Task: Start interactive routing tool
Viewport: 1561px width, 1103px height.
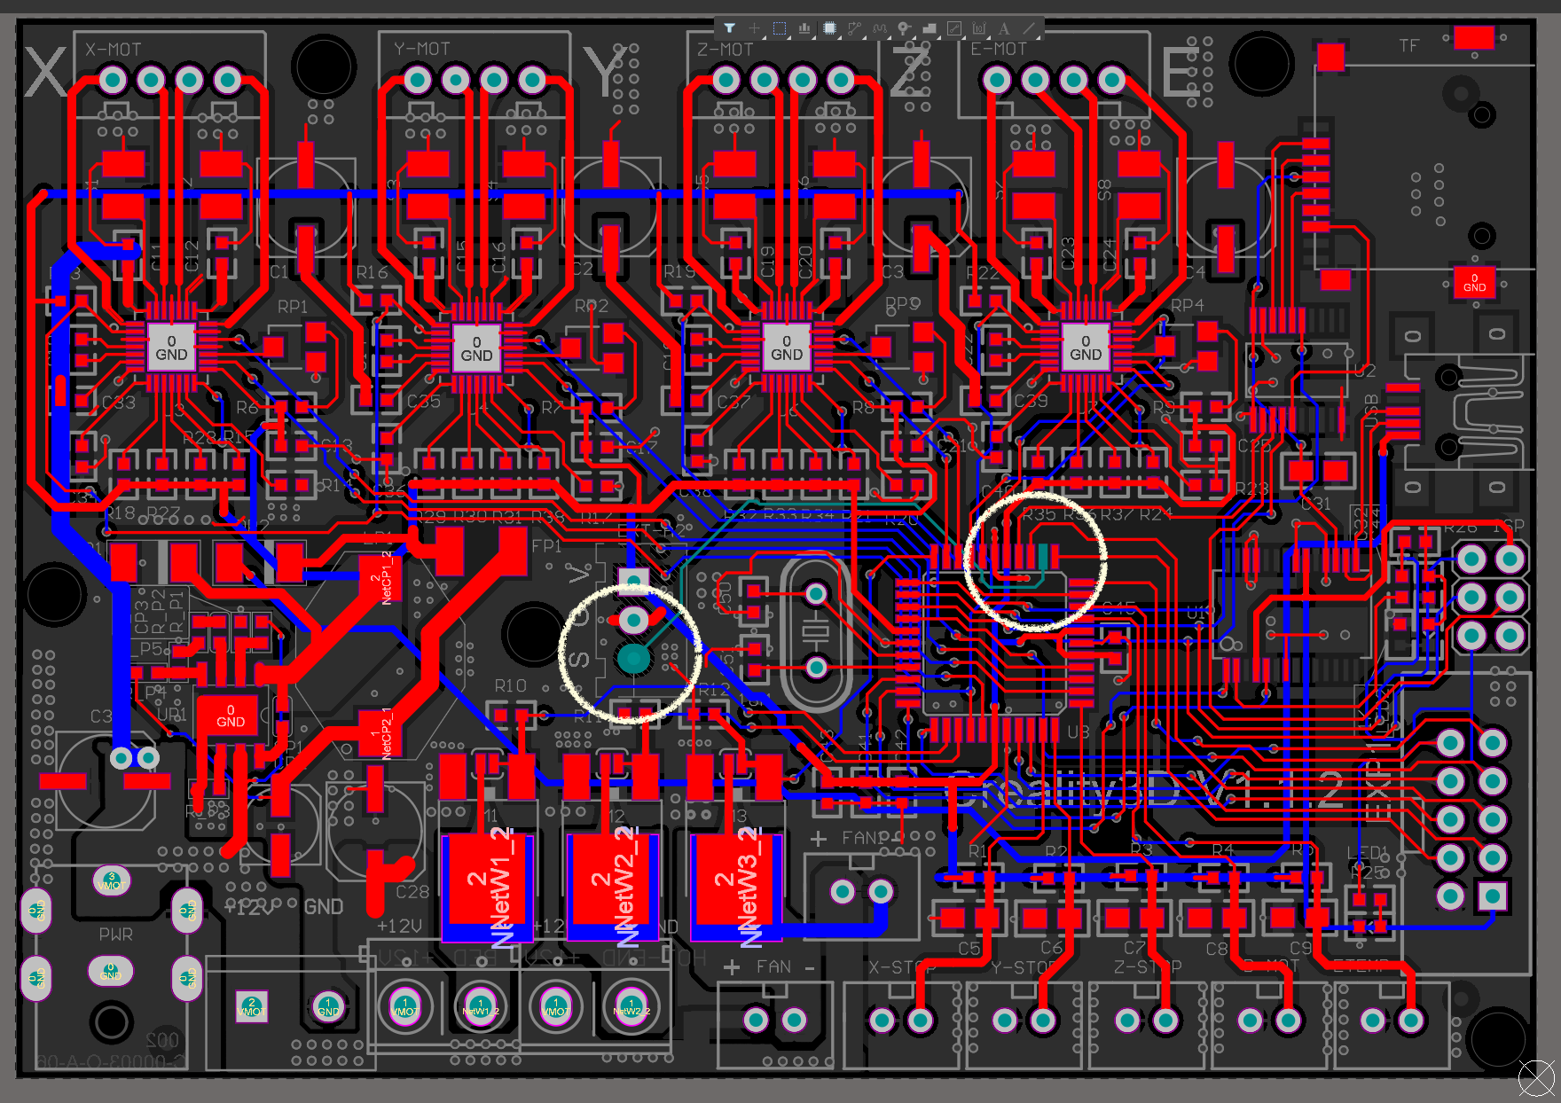Action: (x=854, y=28)
